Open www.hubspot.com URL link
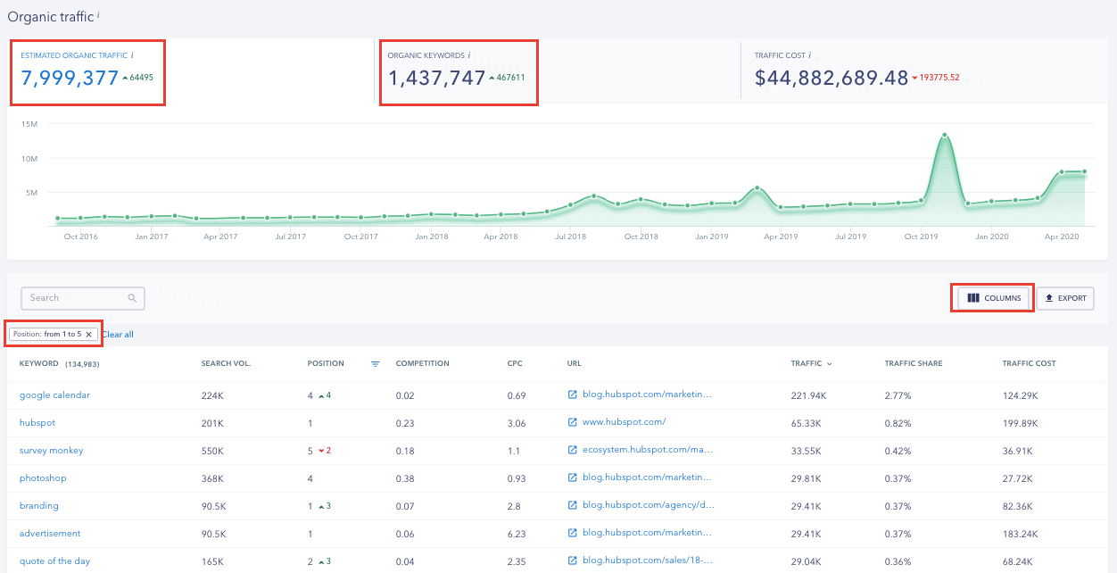Image resolution: width=1117 pixels, height=573 pixels. coord(624,422)
